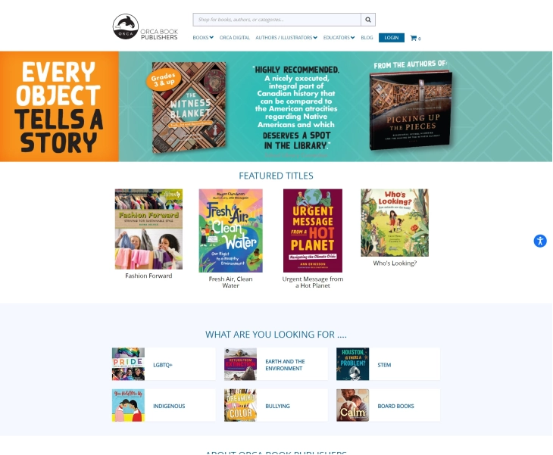
Task: Expand the Educators dropdown menu
Action: 339,38
